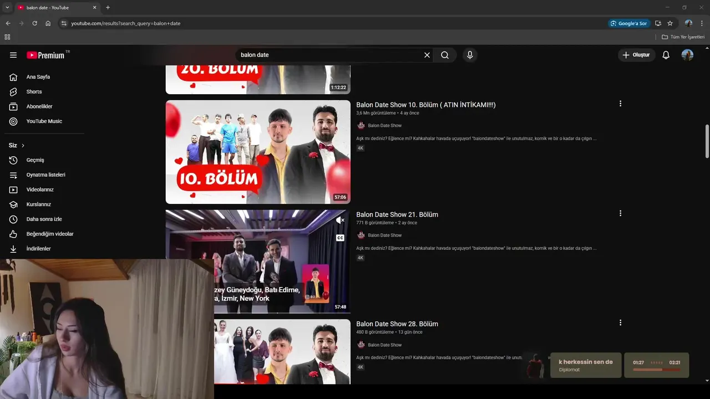Open channel Balon Date Show under 21. Bölüm
The width and height of the screenshot is (710, 399).
[x=384, y=236]
